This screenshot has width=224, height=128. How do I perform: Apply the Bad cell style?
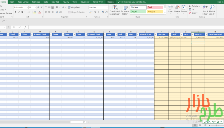(x=155, y=7)
